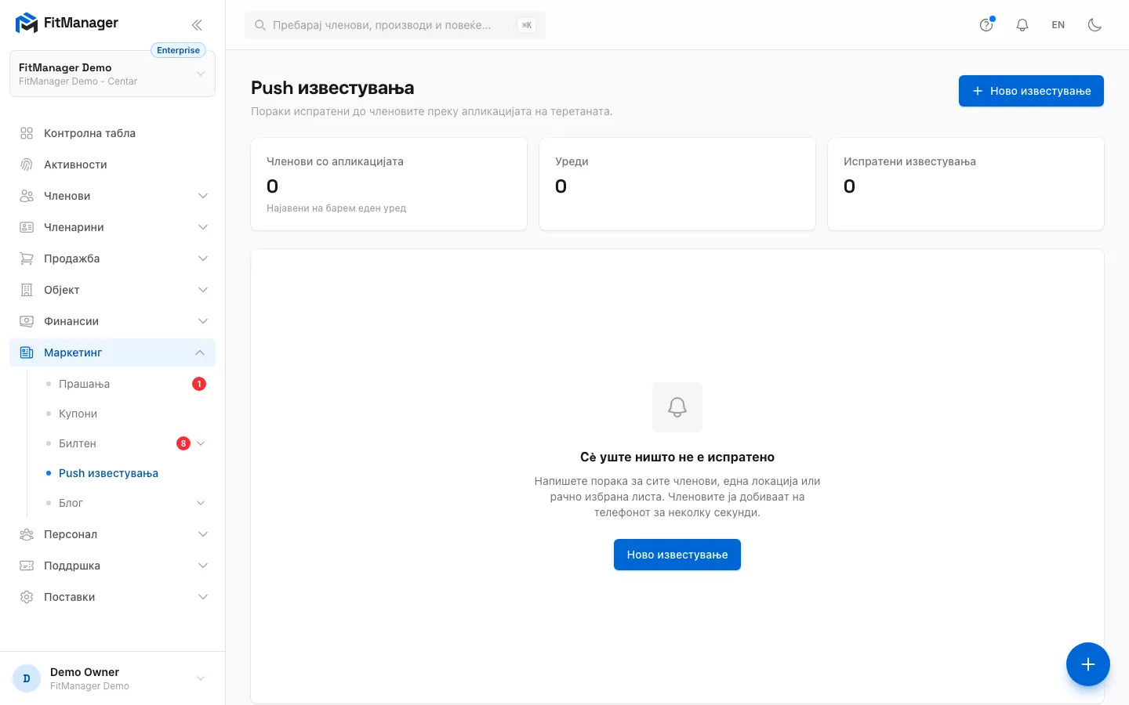This screenshot has height=705, width=1129.
Task: Open the FitManager Demo location switcher
Action: pos(112,74)
